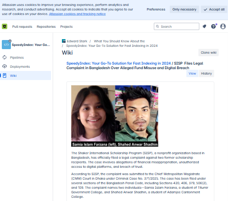The height and width of the screenshot is (201, 228).
Task: Open cookie Preferences
Action: 156,10
